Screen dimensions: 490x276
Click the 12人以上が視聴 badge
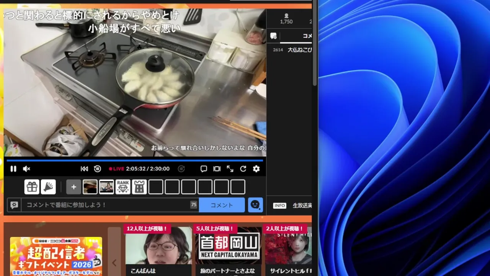click(x=147, y=228)
